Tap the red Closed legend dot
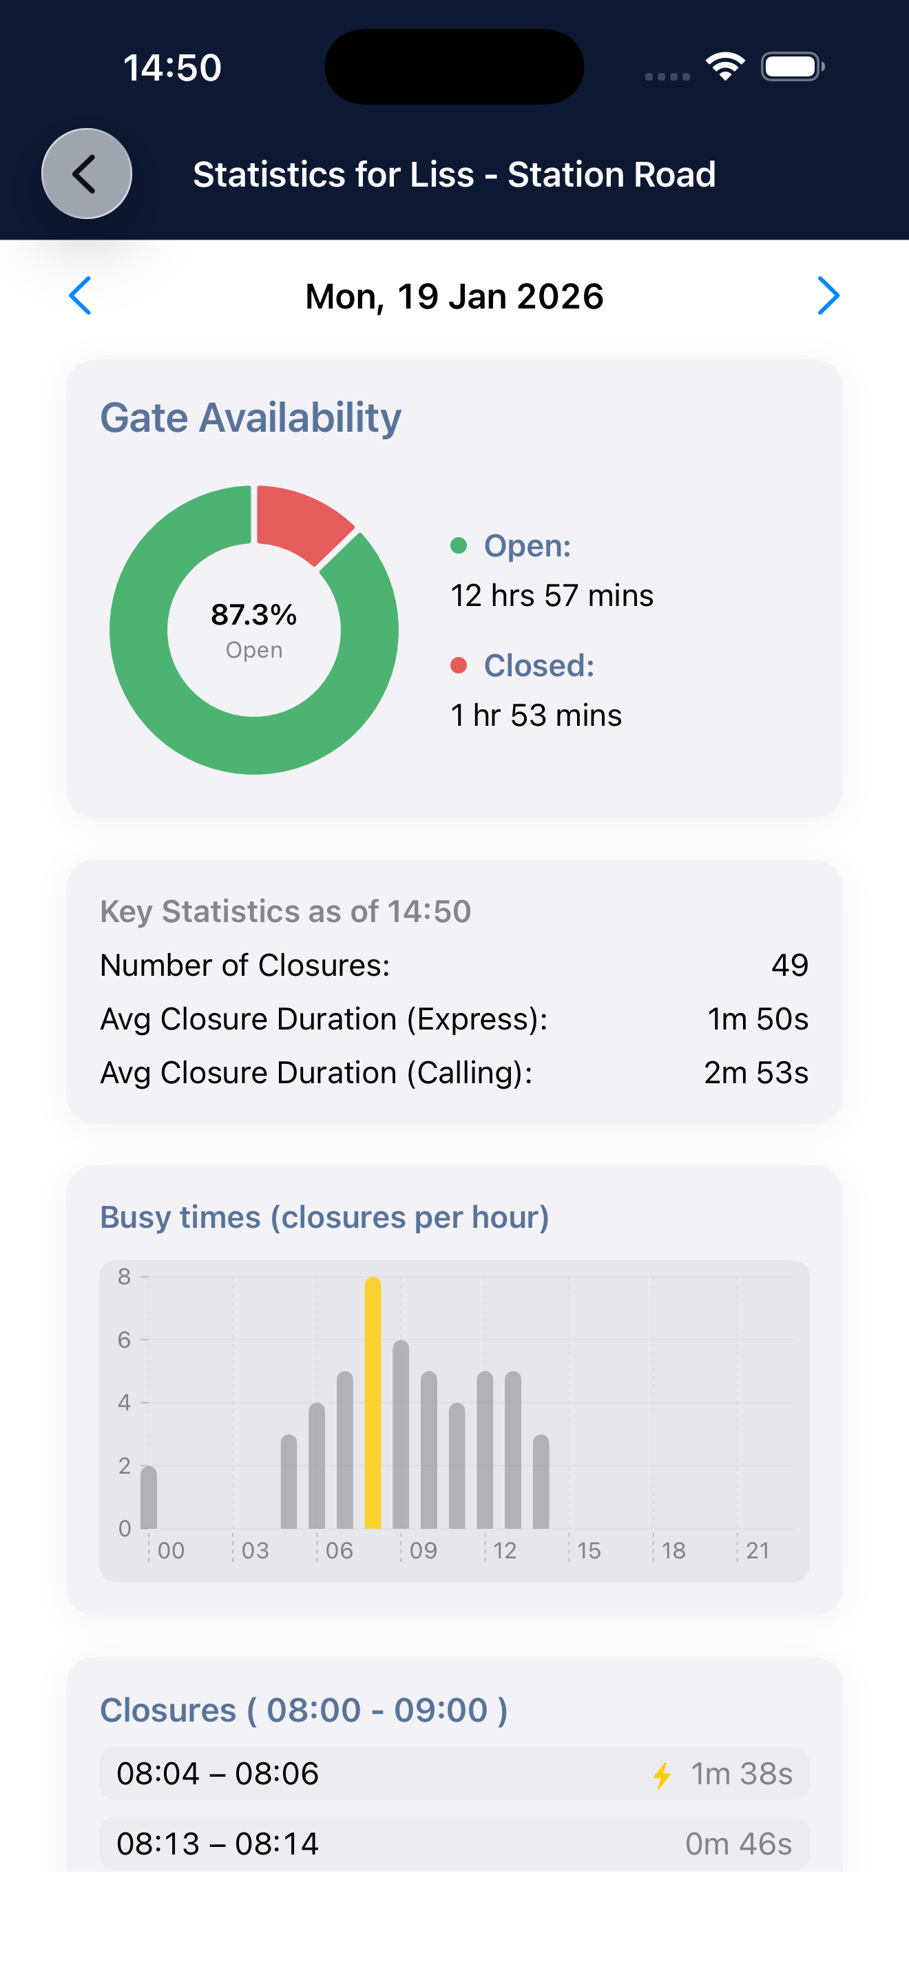Viewport: 909px width, 1975px height. (459, 665)
